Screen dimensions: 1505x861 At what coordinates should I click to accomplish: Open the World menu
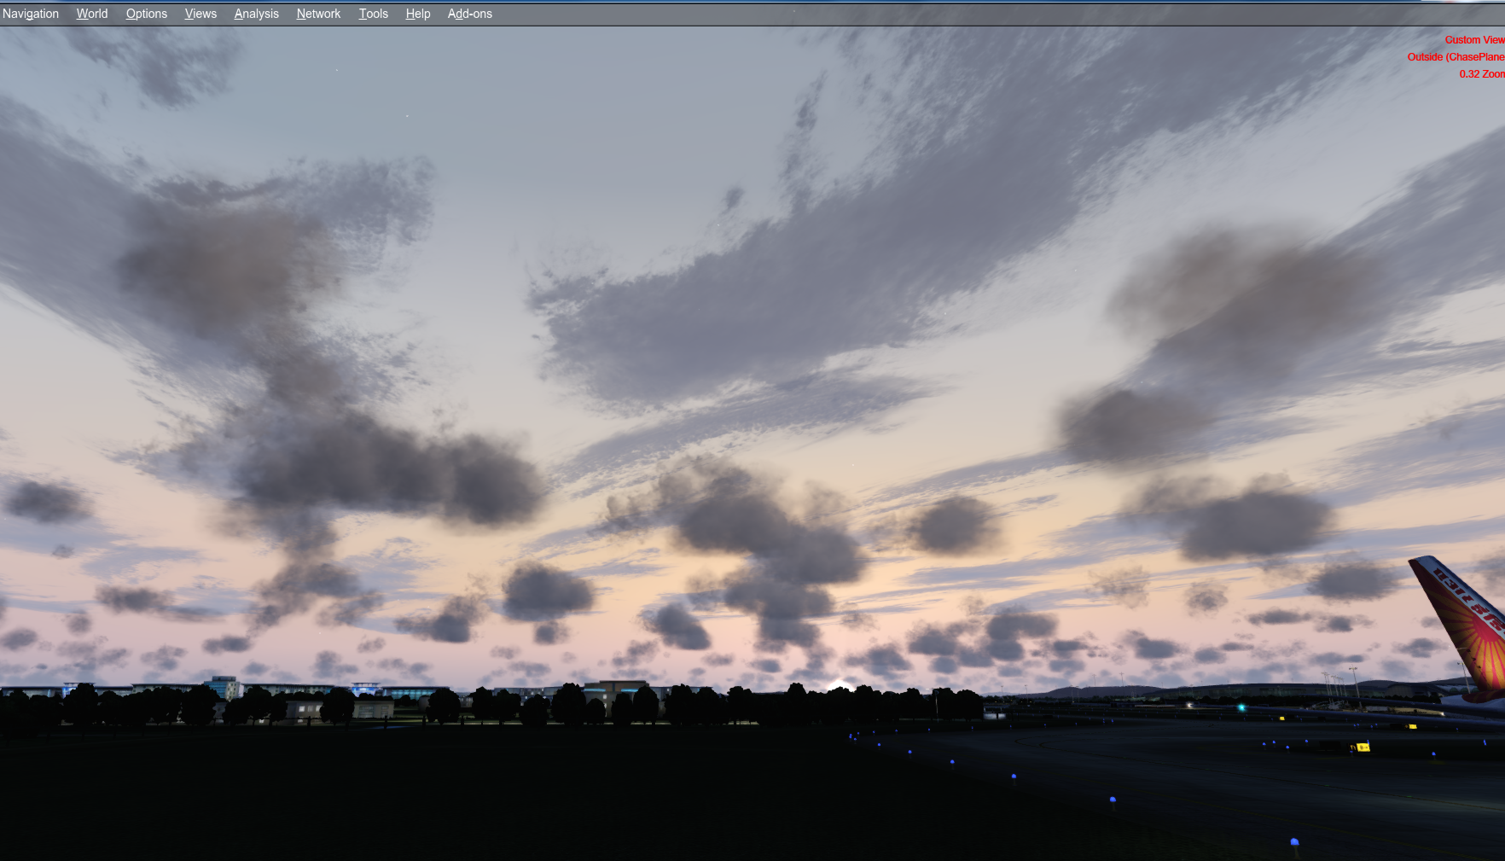[92, 14]
